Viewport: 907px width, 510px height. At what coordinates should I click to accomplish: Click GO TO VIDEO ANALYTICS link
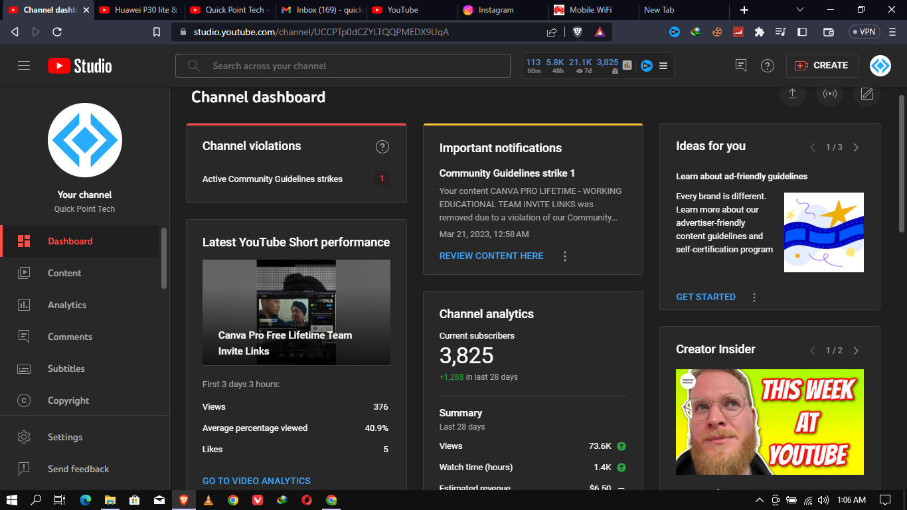[x=256, y=481]
